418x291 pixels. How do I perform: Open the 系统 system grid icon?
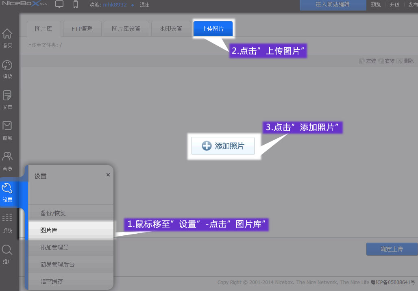point(7,219)
